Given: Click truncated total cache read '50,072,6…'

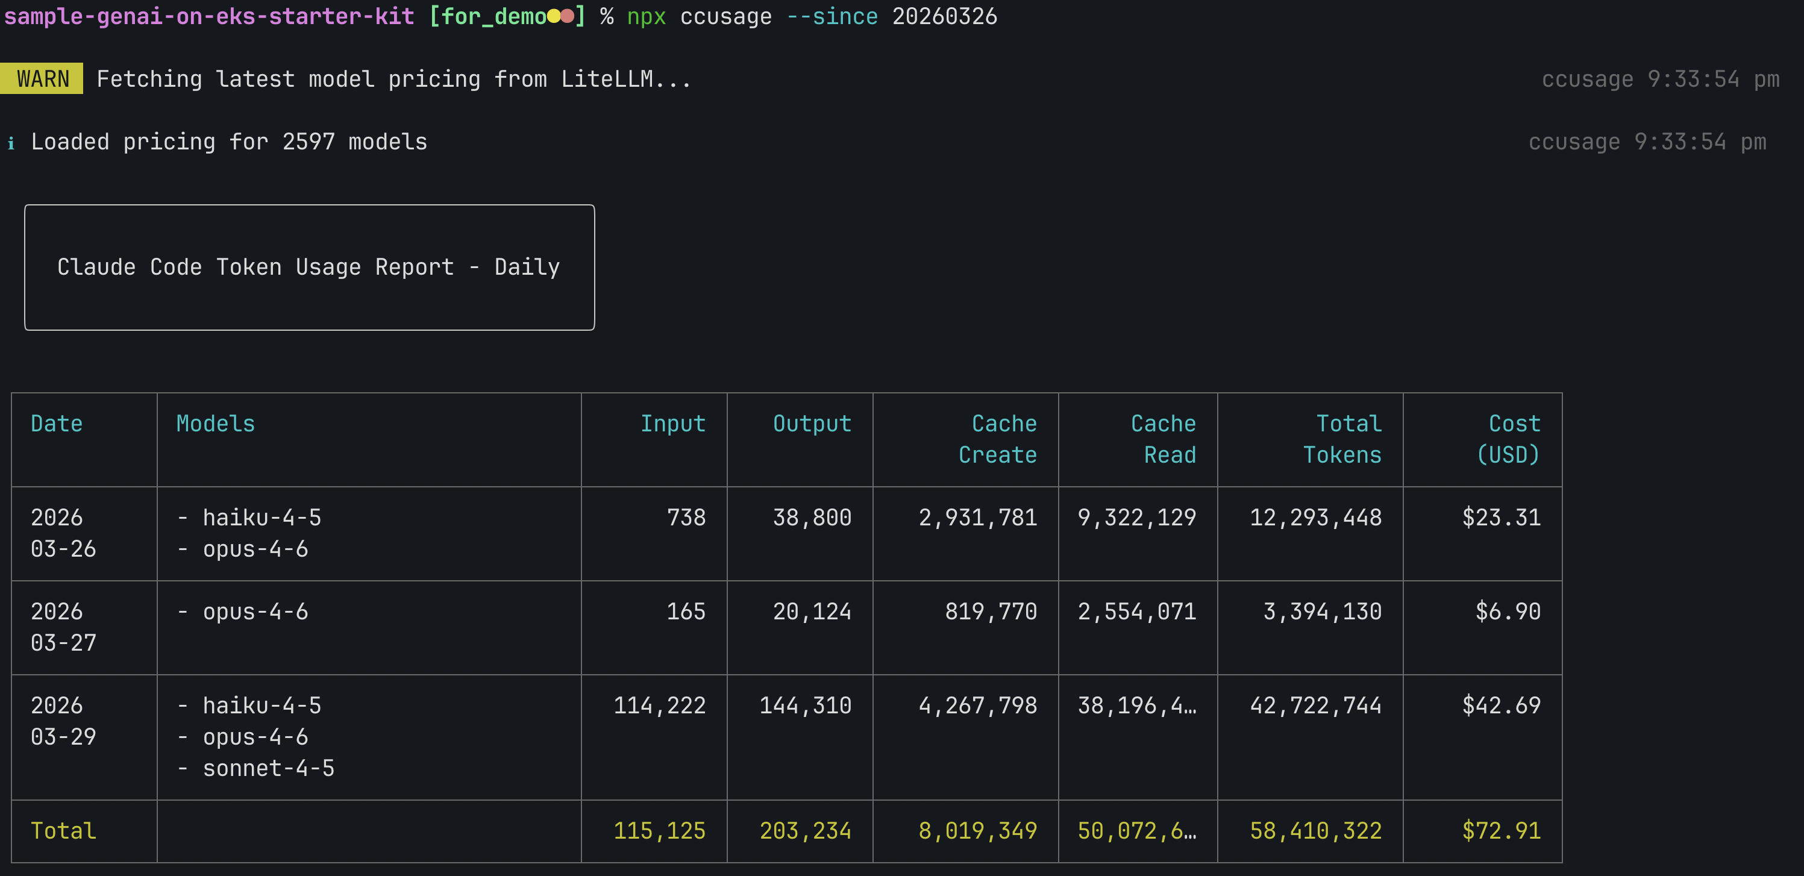Looking at the screenshot, I should pyautogui.click(x=1136, y=830).
